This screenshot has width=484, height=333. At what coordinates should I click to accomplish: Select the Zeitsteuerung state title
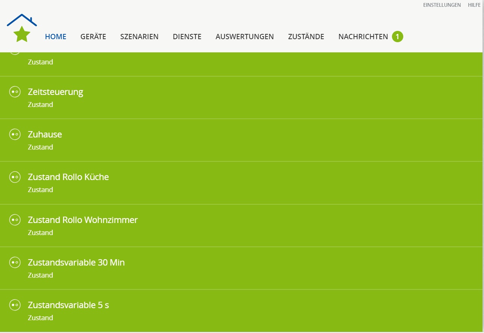click(55, 92)
